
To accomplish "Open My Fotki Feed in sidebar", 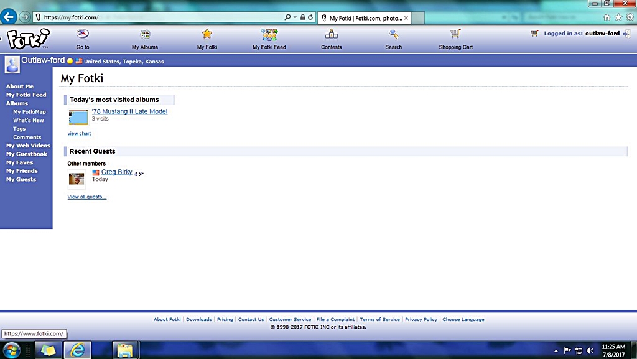I will click(x=26, y=95).
